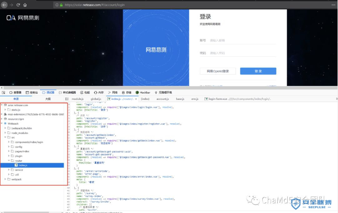
Task: Open the 性能 Performance tab
Action: (85, 93)
